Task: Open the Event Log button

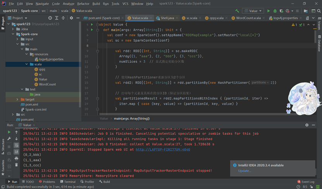Action: [306, 182]
